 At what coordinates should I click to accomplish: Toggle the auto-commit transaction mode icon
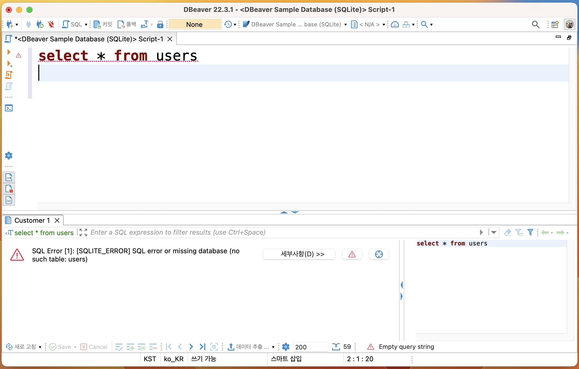click(144, 24)
